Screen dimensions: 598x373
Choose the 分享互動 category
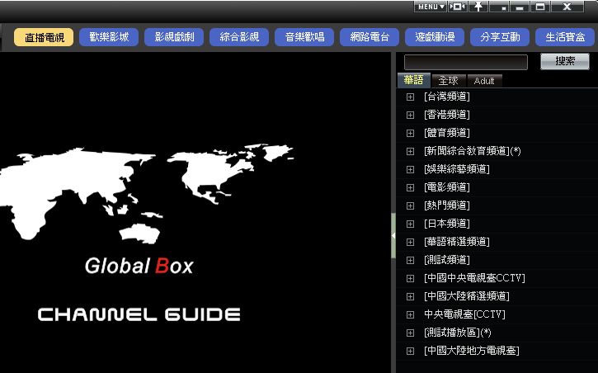coord(501,37)
